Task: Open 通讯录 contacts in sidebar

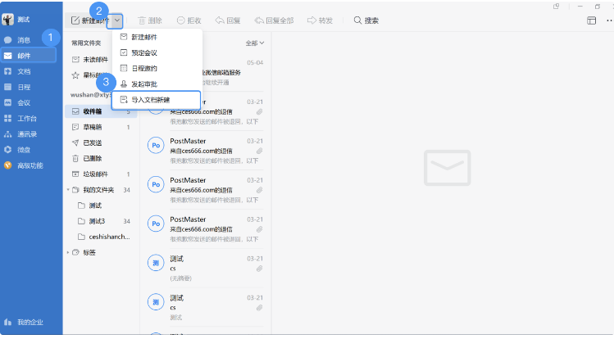Action: click(x=25, y=133)
